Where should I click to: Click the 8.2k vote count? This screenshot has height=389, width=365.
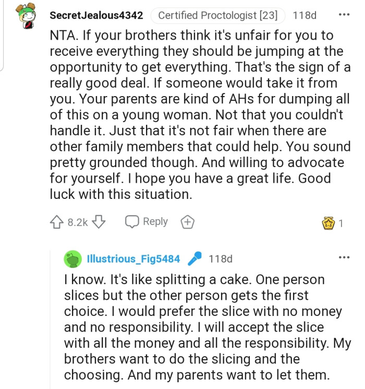[x=78, y=222]
